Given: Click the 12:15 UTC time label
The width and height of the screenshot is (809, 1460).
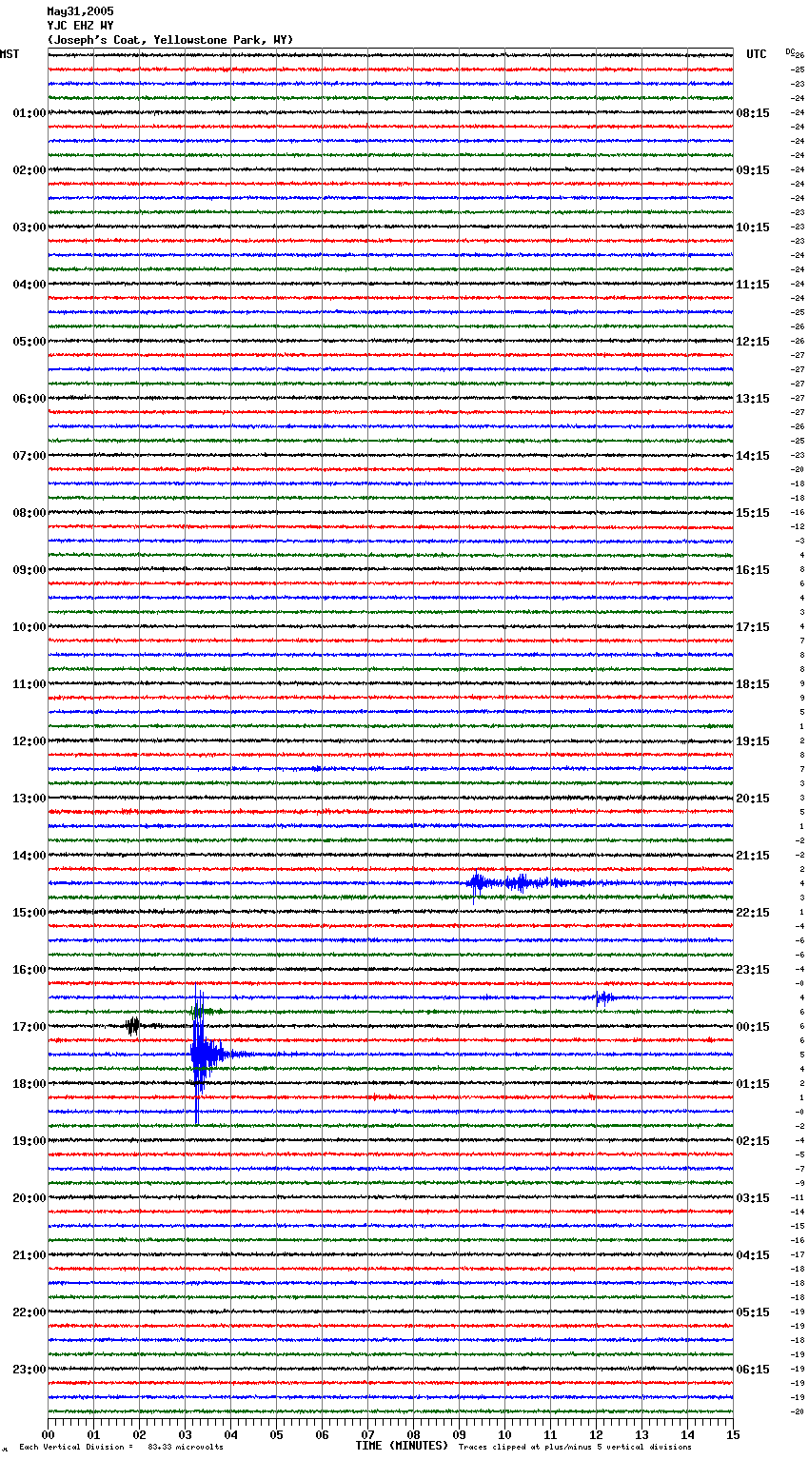Looking at the screenshot, I should point(753,342).
